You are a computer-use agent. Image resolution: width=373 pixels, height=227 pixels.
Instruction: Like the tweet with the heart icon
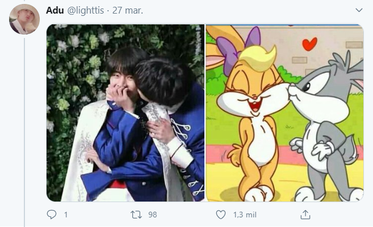220,215
